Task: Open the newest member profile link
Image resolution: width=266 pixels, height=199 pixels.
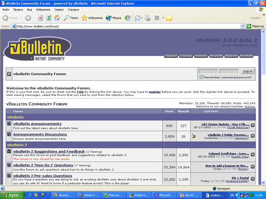Action: pos(250,106)
